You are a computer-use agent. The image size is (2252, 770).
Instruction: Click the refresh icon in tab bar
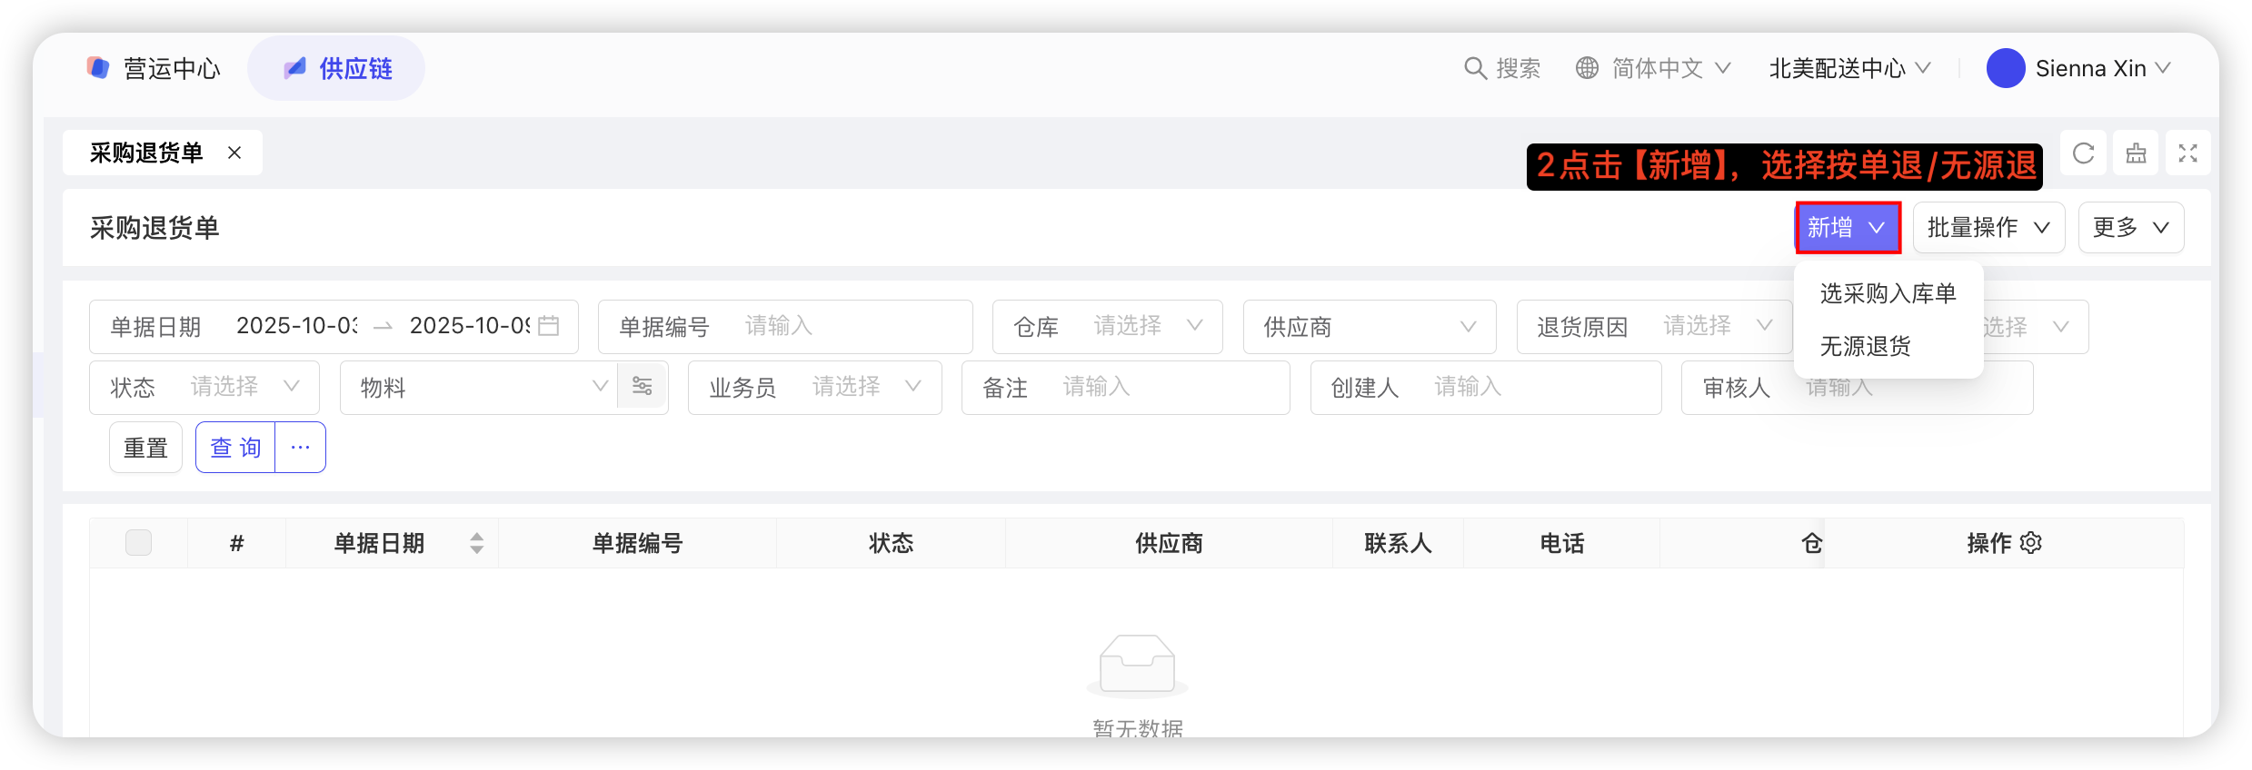pyautogui.click(x=2083, y=153)
